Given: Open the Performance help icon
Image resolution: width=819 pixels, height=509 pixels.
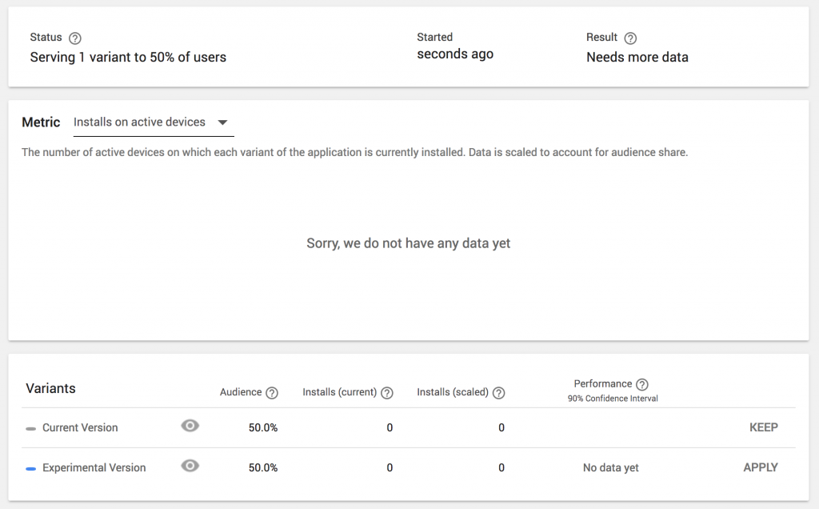Looking at the screenshot, I should (x=641, y=384).
